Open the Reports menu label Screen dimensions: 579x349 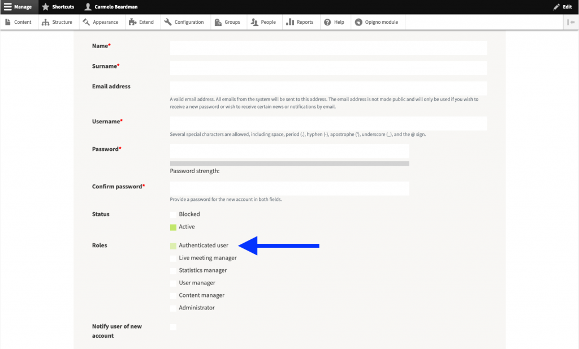(305, 22)
